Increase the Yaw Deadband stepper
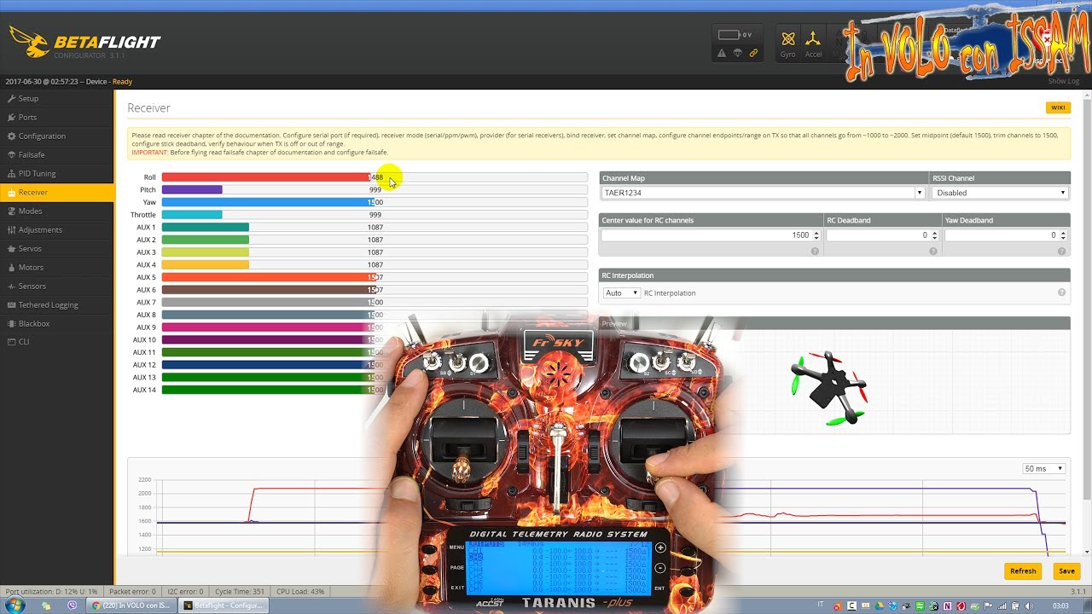1092x614 pixels. click(1063, 233)
